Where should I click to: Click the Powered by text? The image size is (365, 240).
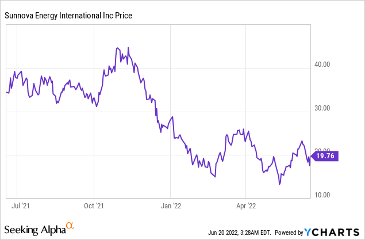[287, 233]
